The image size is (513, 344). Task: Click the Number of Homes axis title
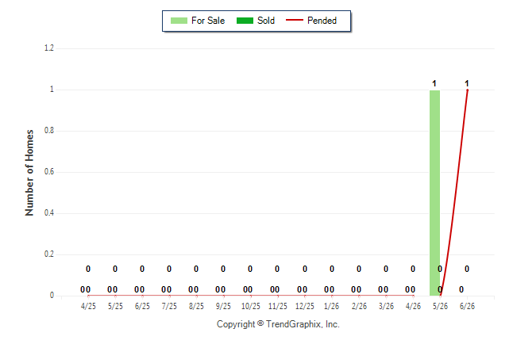(x=29, y=173)
